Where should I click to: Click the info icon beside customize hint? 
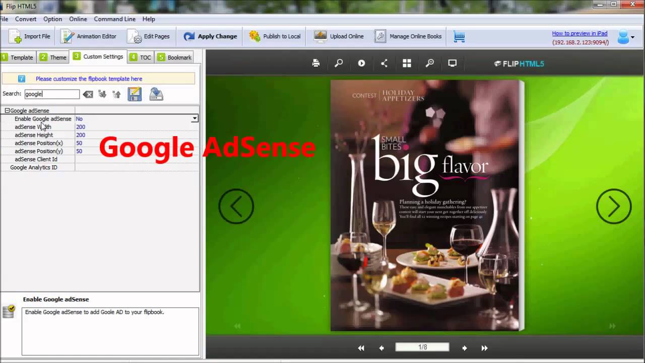(x=22, y=79)
